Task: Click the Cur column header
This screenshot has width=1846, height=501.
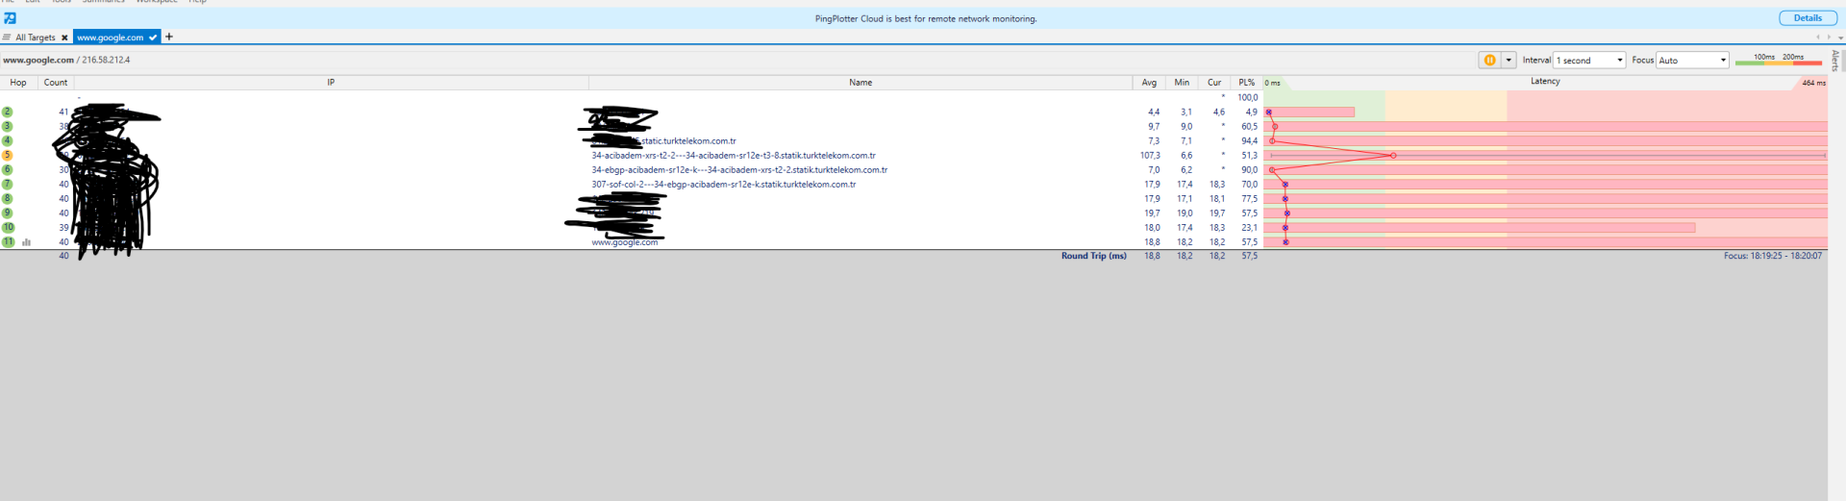Action: tap(1214, 83)
